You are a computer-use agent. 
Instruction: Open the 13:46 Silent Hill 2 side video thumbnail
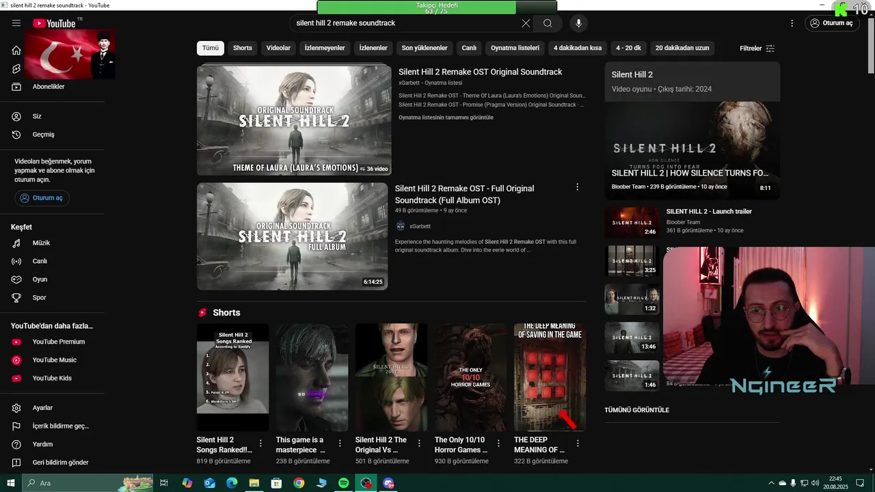click(632, 338)
